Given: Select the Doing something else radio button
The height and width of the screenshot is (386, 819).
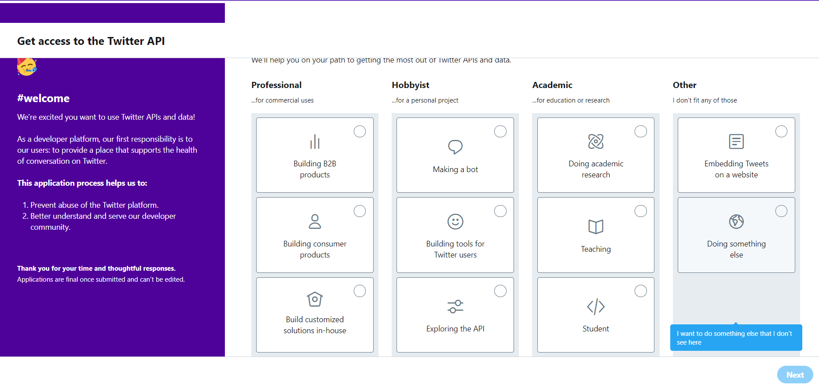Looking at the screenshot, I should (782, 211).
